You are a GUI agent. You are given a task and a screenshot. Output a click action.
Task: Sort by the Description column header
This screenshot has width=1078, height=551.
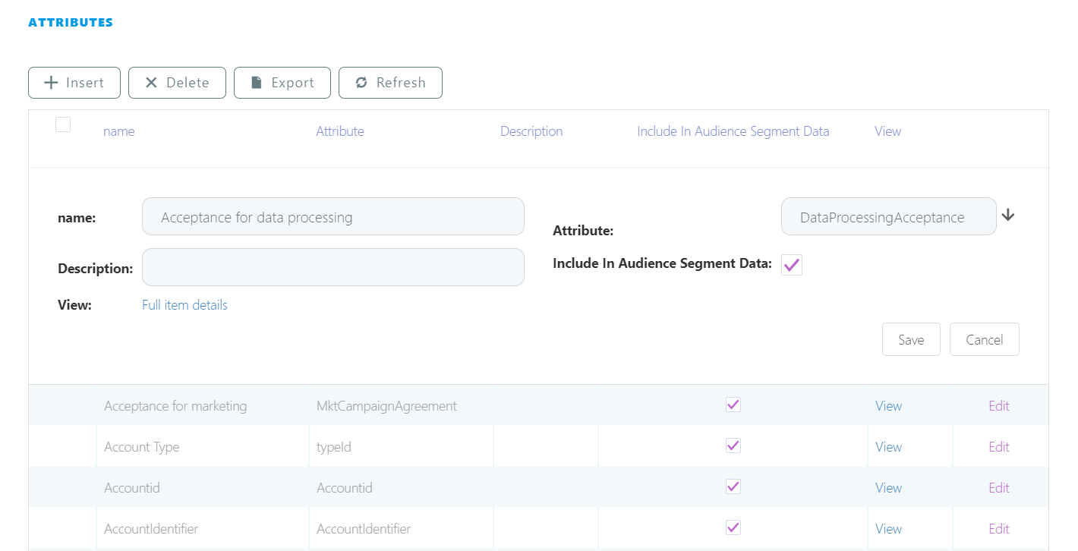point(531,131)
